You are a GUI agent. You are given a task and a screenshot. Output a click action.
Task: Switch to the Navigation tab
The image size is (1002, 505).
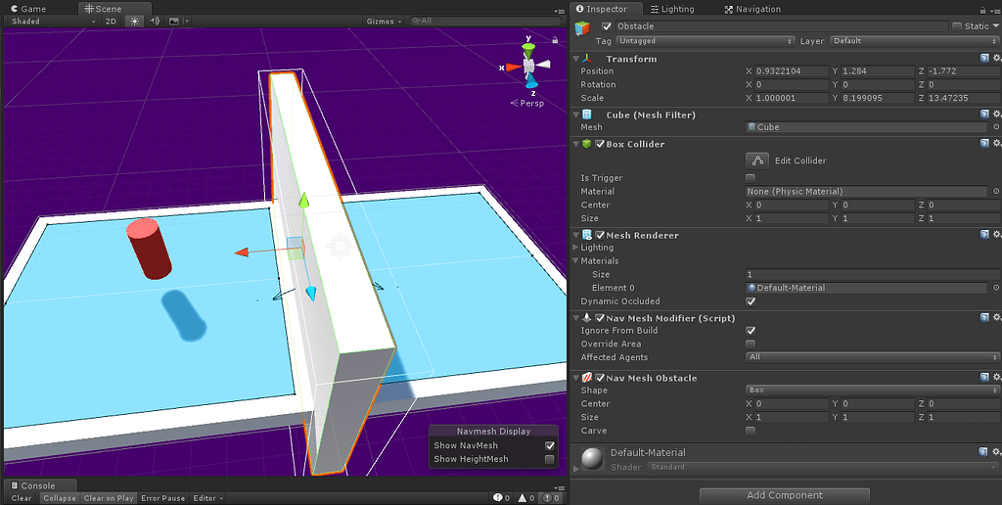pyautogui.click(x=752, y=9)
